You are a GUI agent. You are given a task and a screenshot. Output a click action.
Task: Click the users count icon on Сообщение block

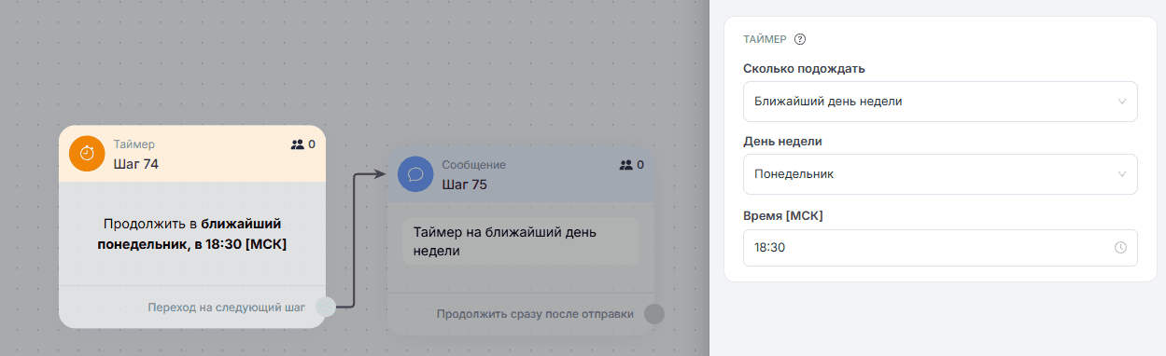(x=626, y=165)
